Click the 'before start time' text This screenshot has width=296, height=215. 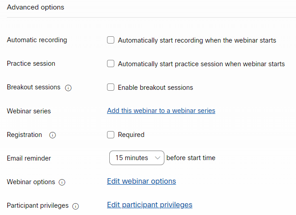click(191, 158)
